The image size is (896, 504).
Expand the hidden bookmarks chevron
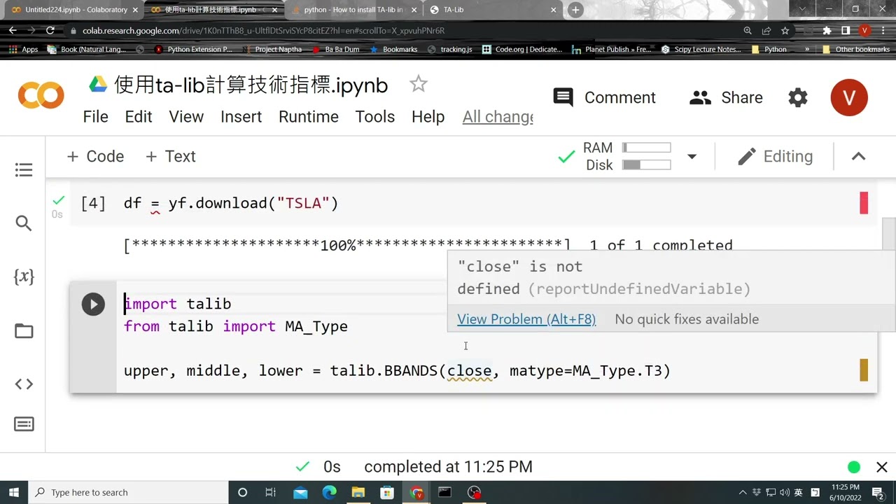(807, 50)
